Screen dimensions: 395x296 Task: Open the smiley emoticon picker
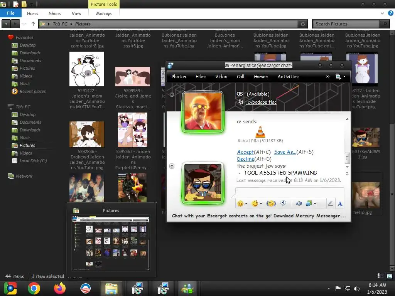tap(240, 203)
